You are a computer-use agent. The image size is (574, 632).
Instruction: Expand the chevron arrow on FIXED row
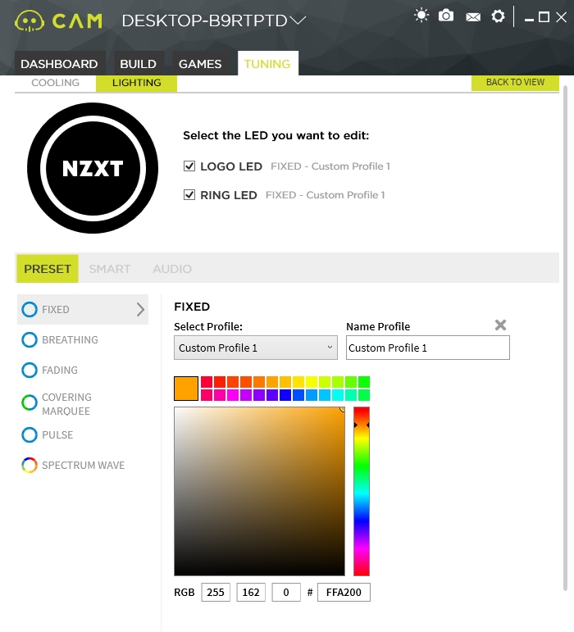point(140,310)
